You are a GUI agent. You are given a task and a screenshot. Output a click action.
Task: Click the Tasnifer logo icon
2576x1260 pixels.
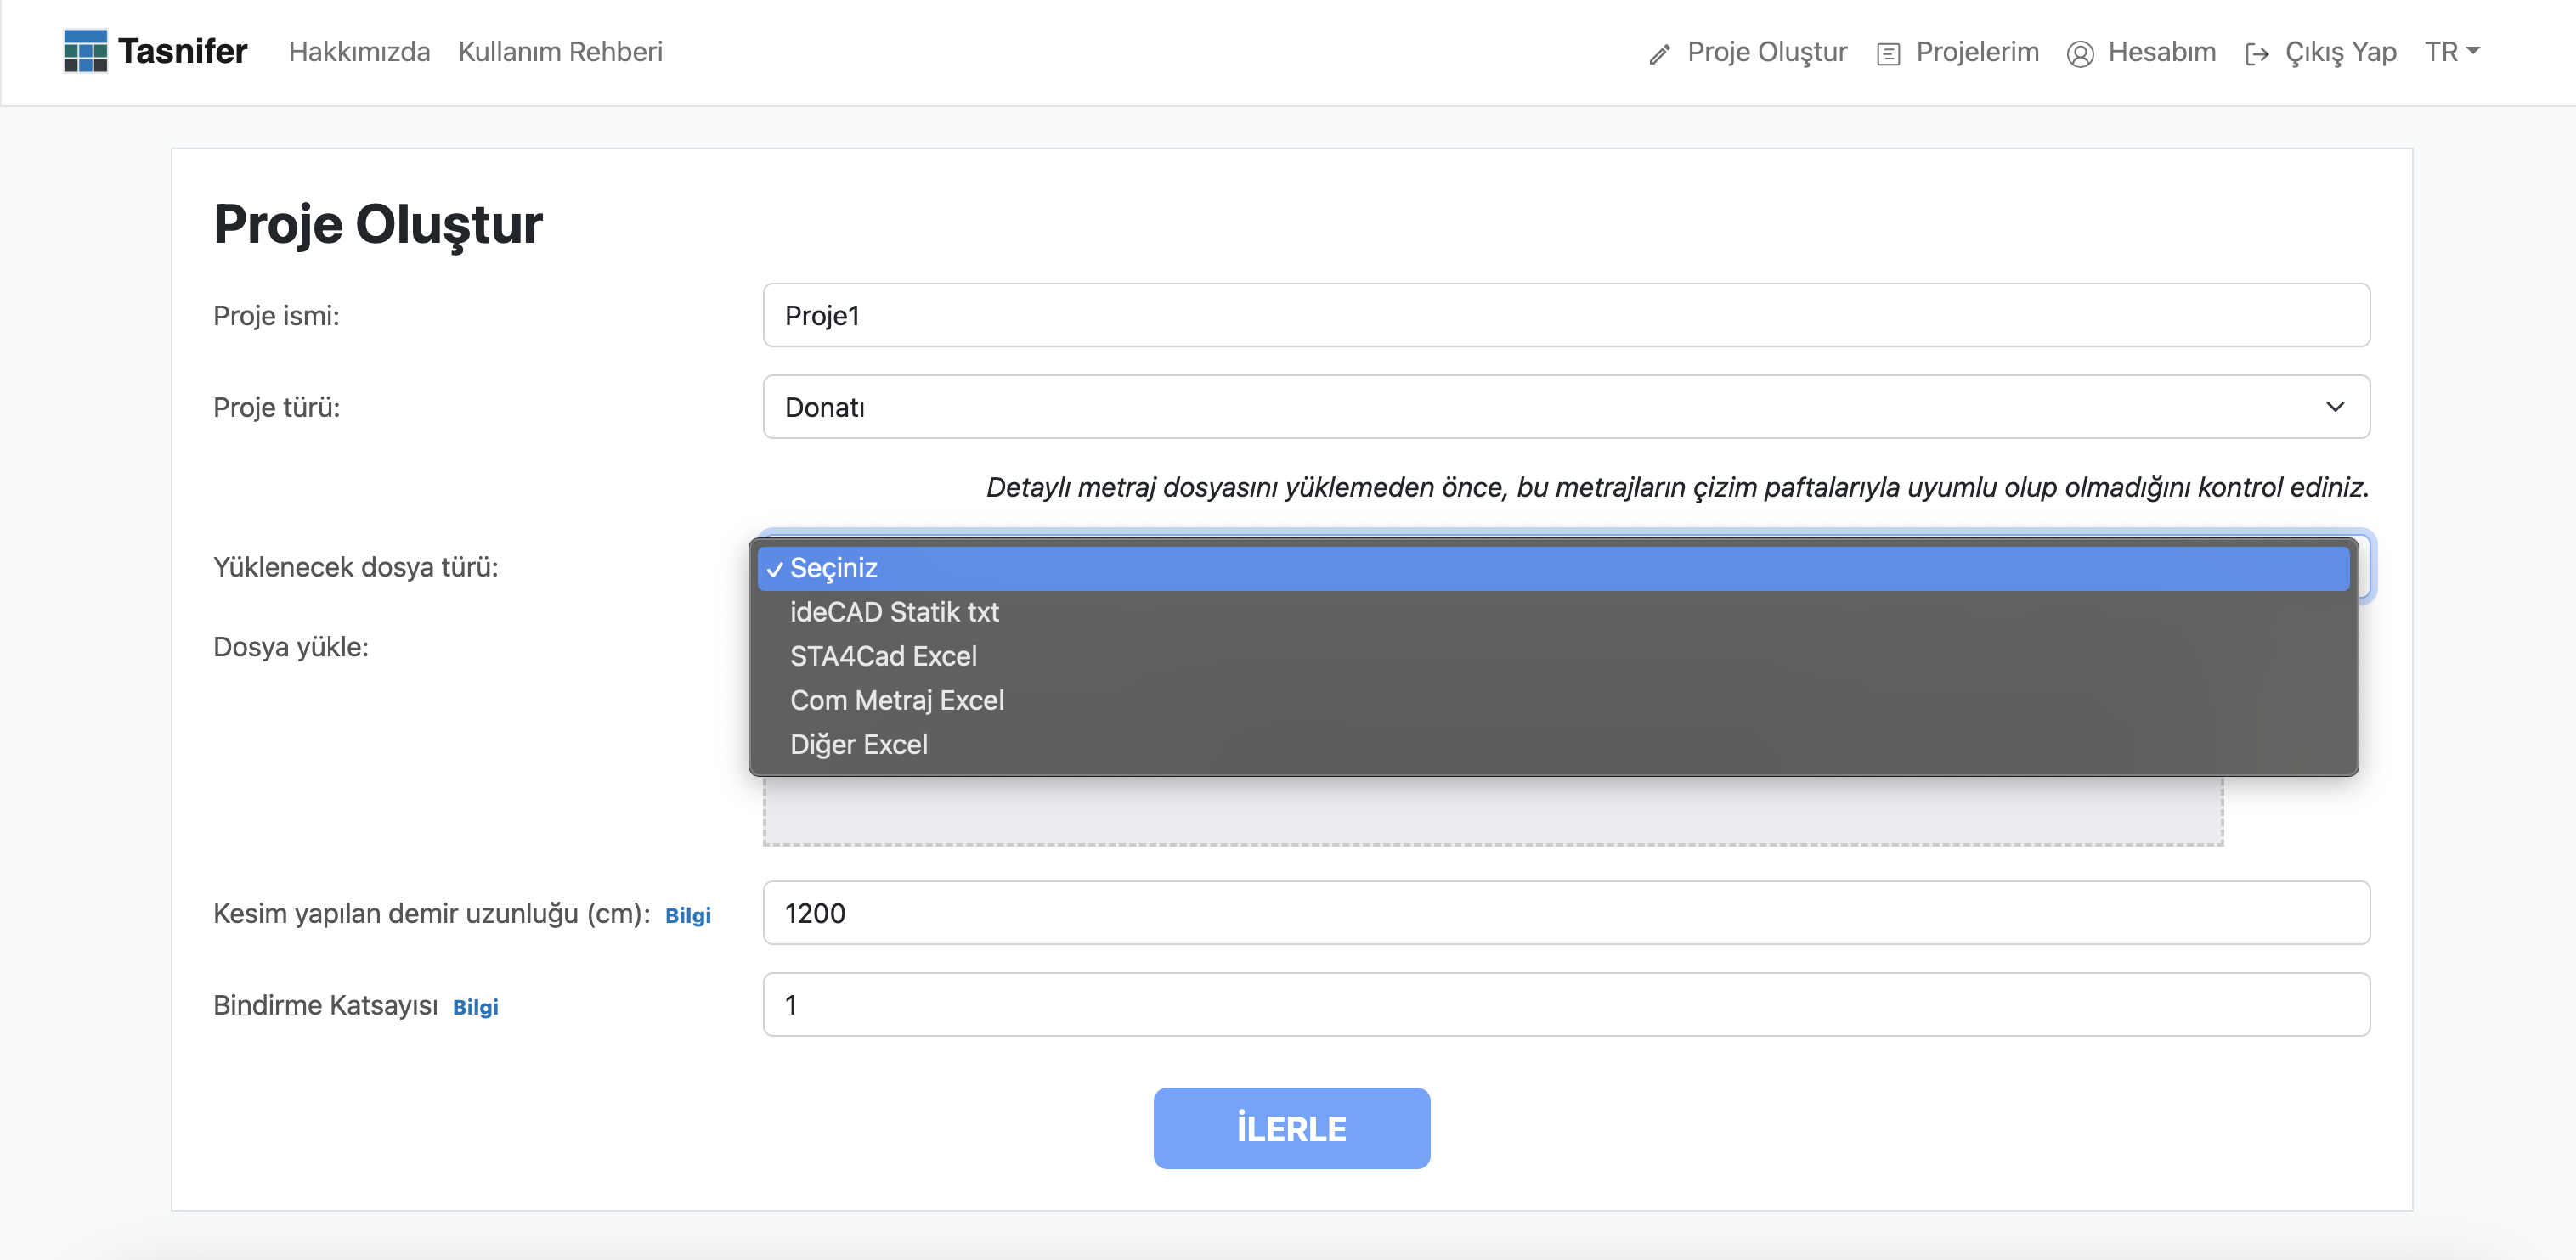(x=85, y=51)
